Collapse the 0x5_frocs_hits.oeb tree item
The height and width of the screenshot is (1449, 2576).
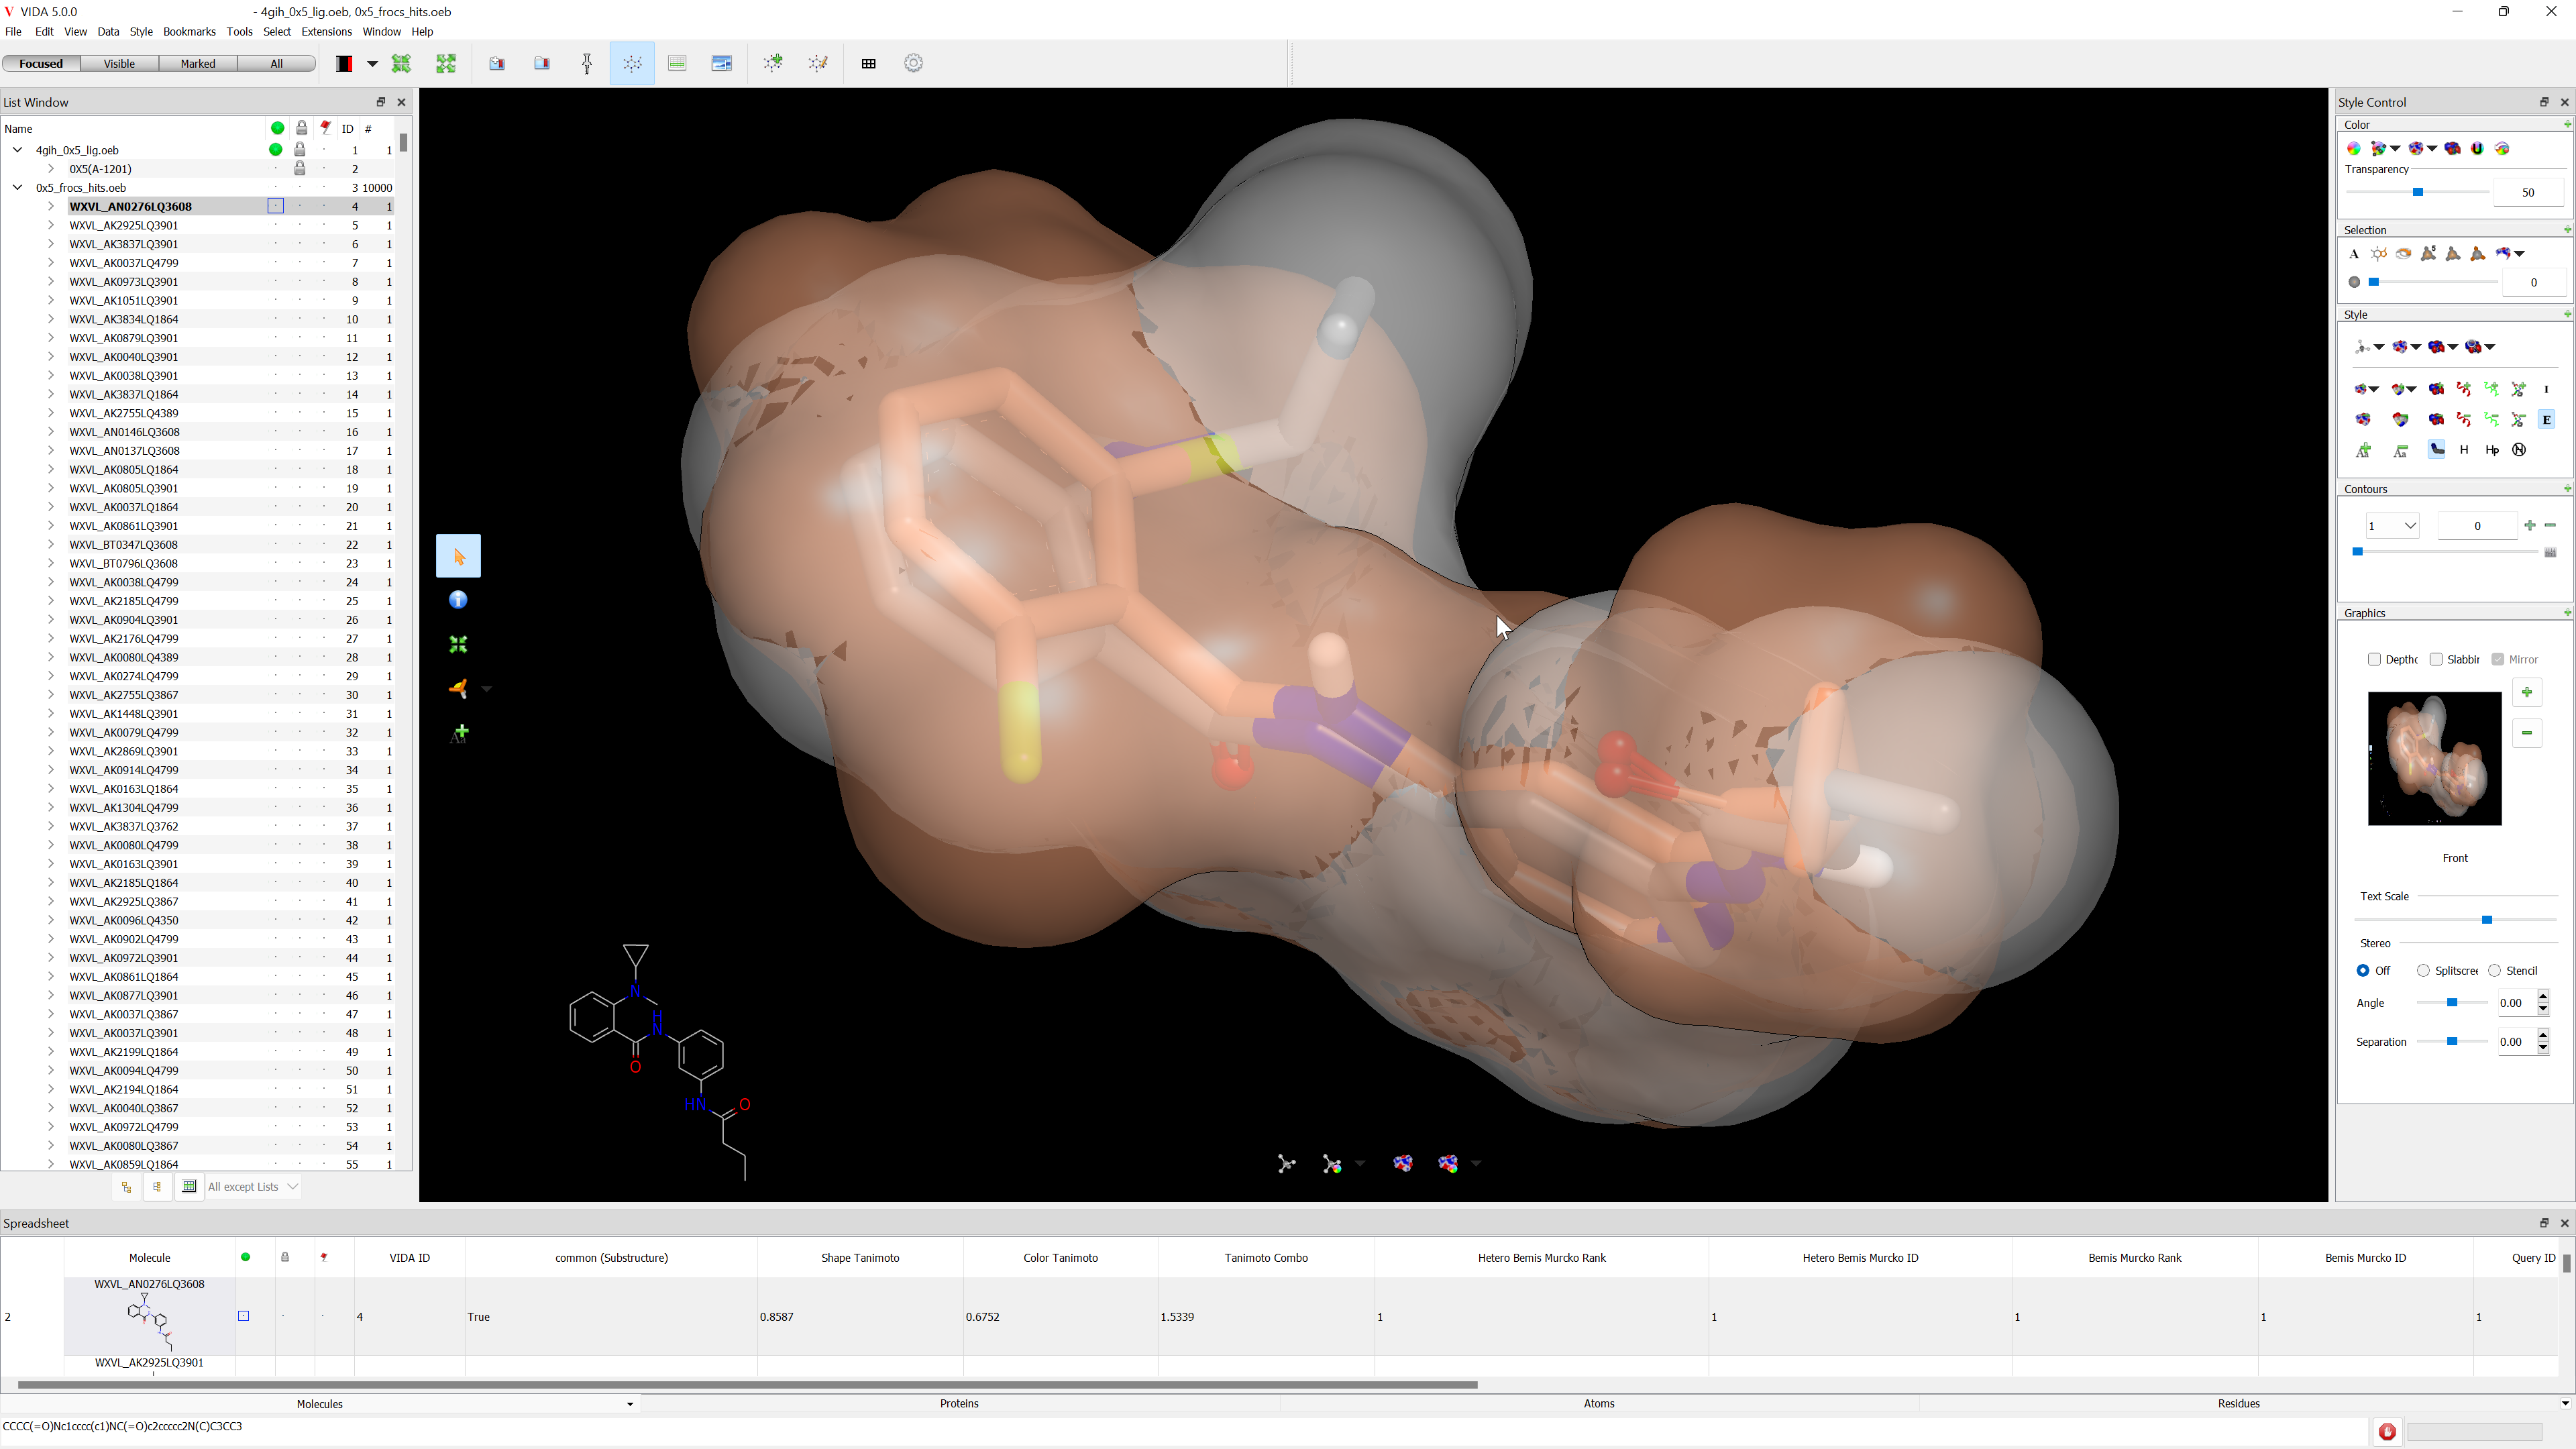point(17,187)
